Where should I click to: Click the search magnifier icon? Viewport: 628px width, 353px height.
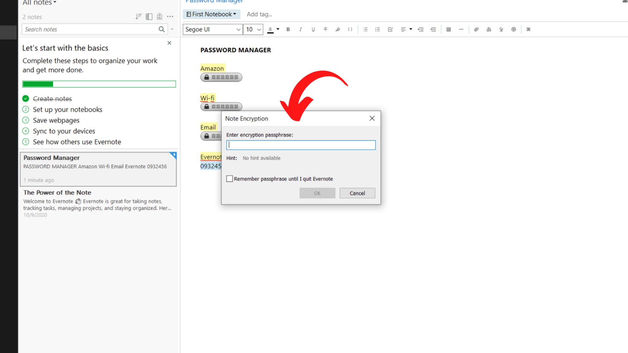162,29
